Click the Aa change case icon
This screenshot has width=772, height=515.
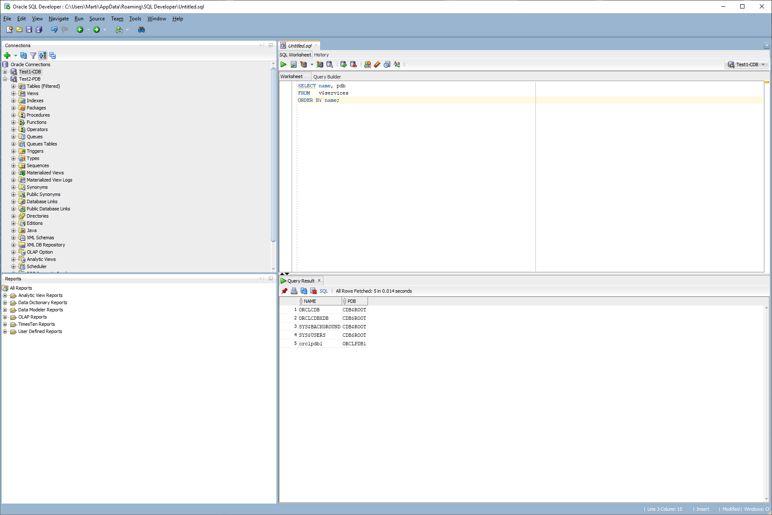coord(397,64)
